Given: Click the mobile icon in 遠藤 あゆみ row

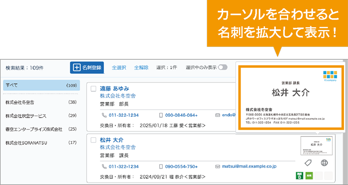Looking at the screenshot, I should (161, 115).
